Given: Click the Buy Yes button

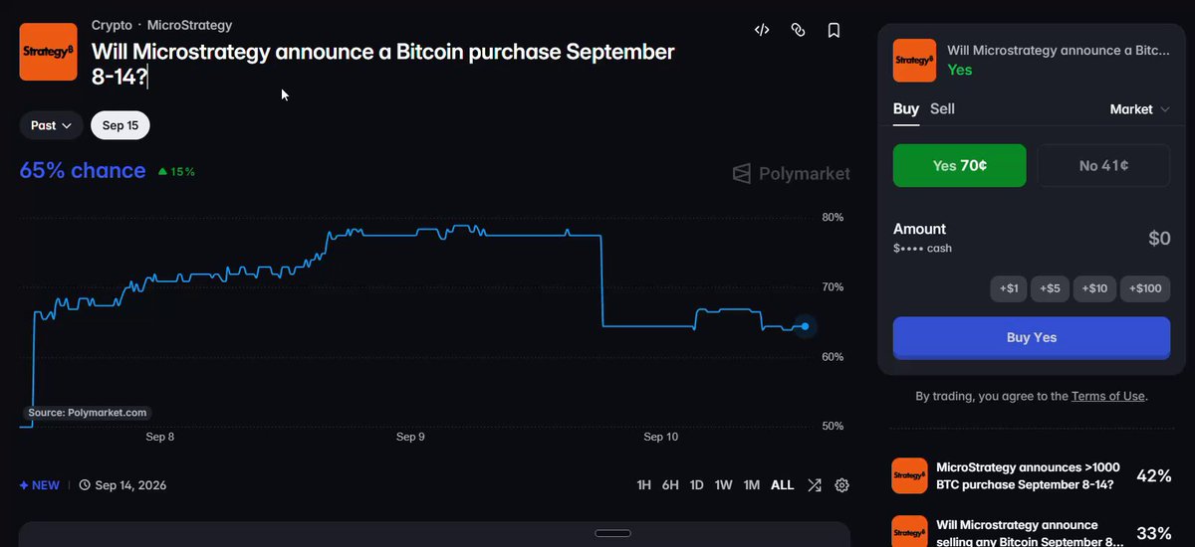Looking at the screenshot, I should pyautogui.click(x=1032, y=338).
